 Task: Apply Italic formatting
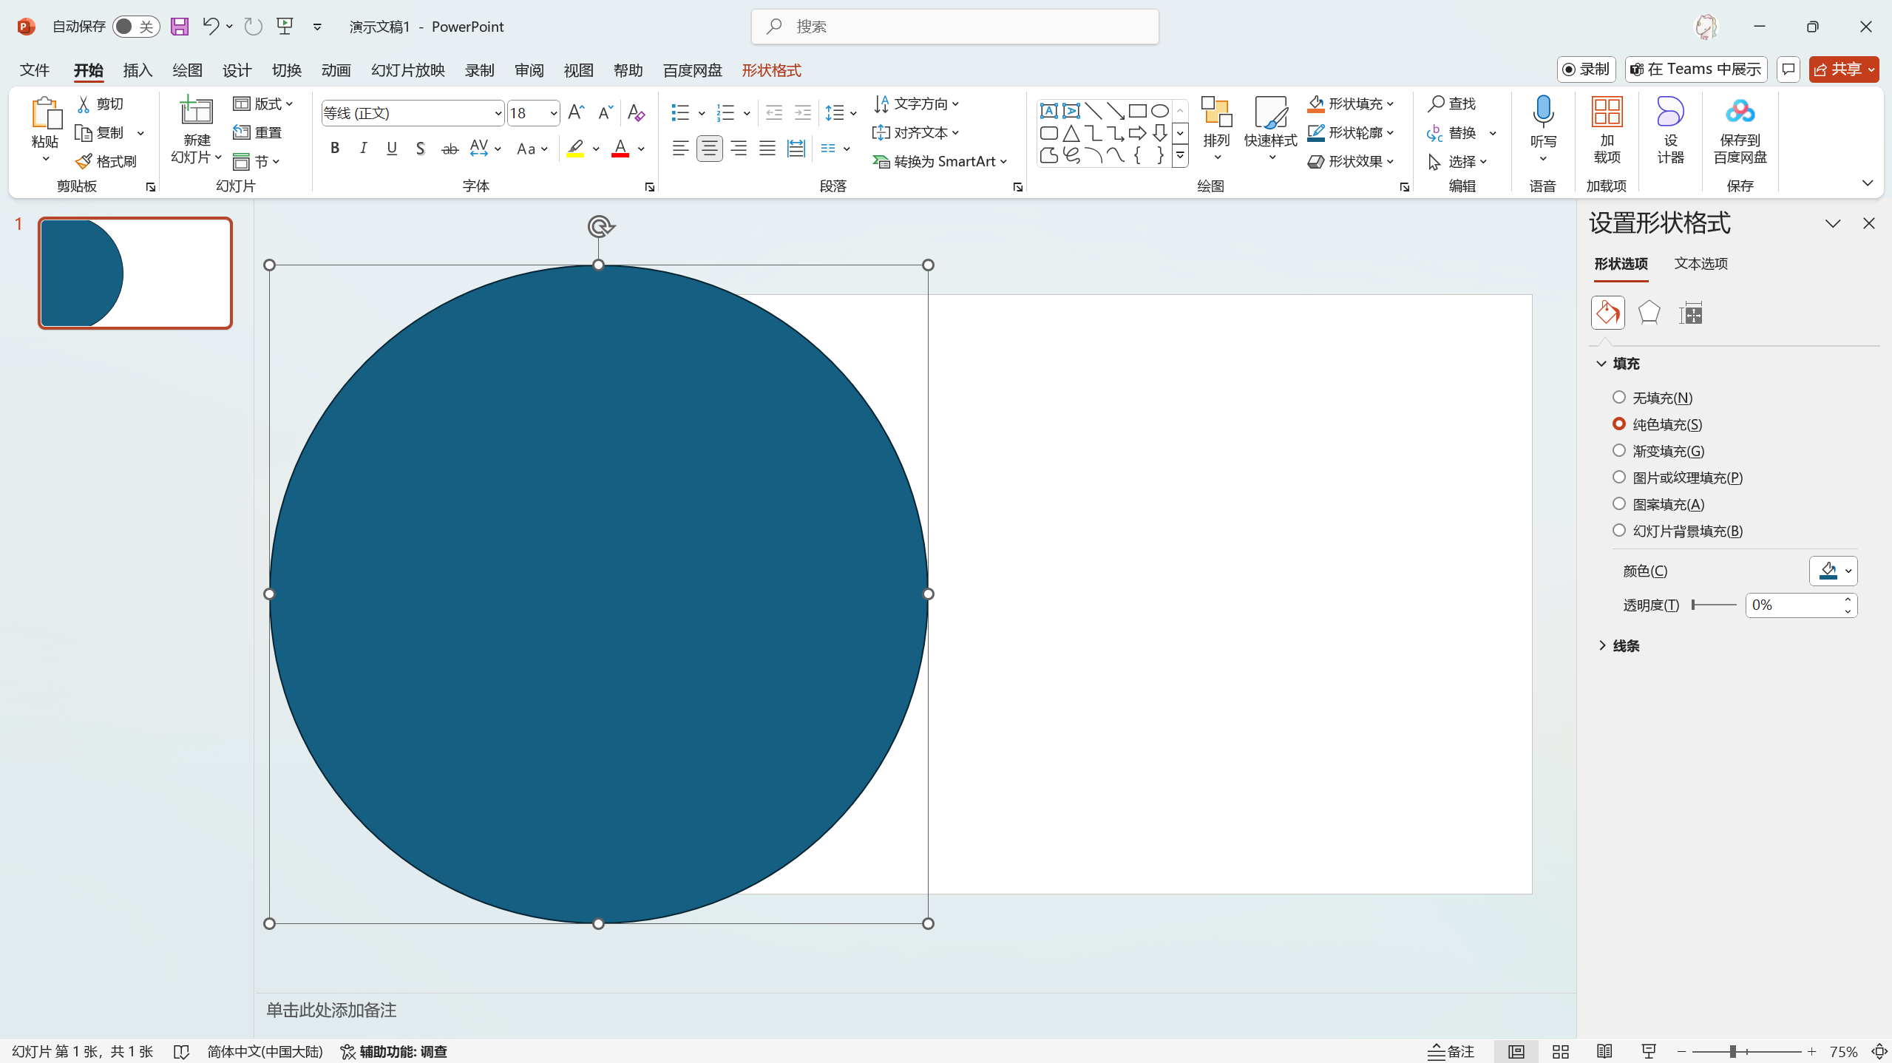363,149
